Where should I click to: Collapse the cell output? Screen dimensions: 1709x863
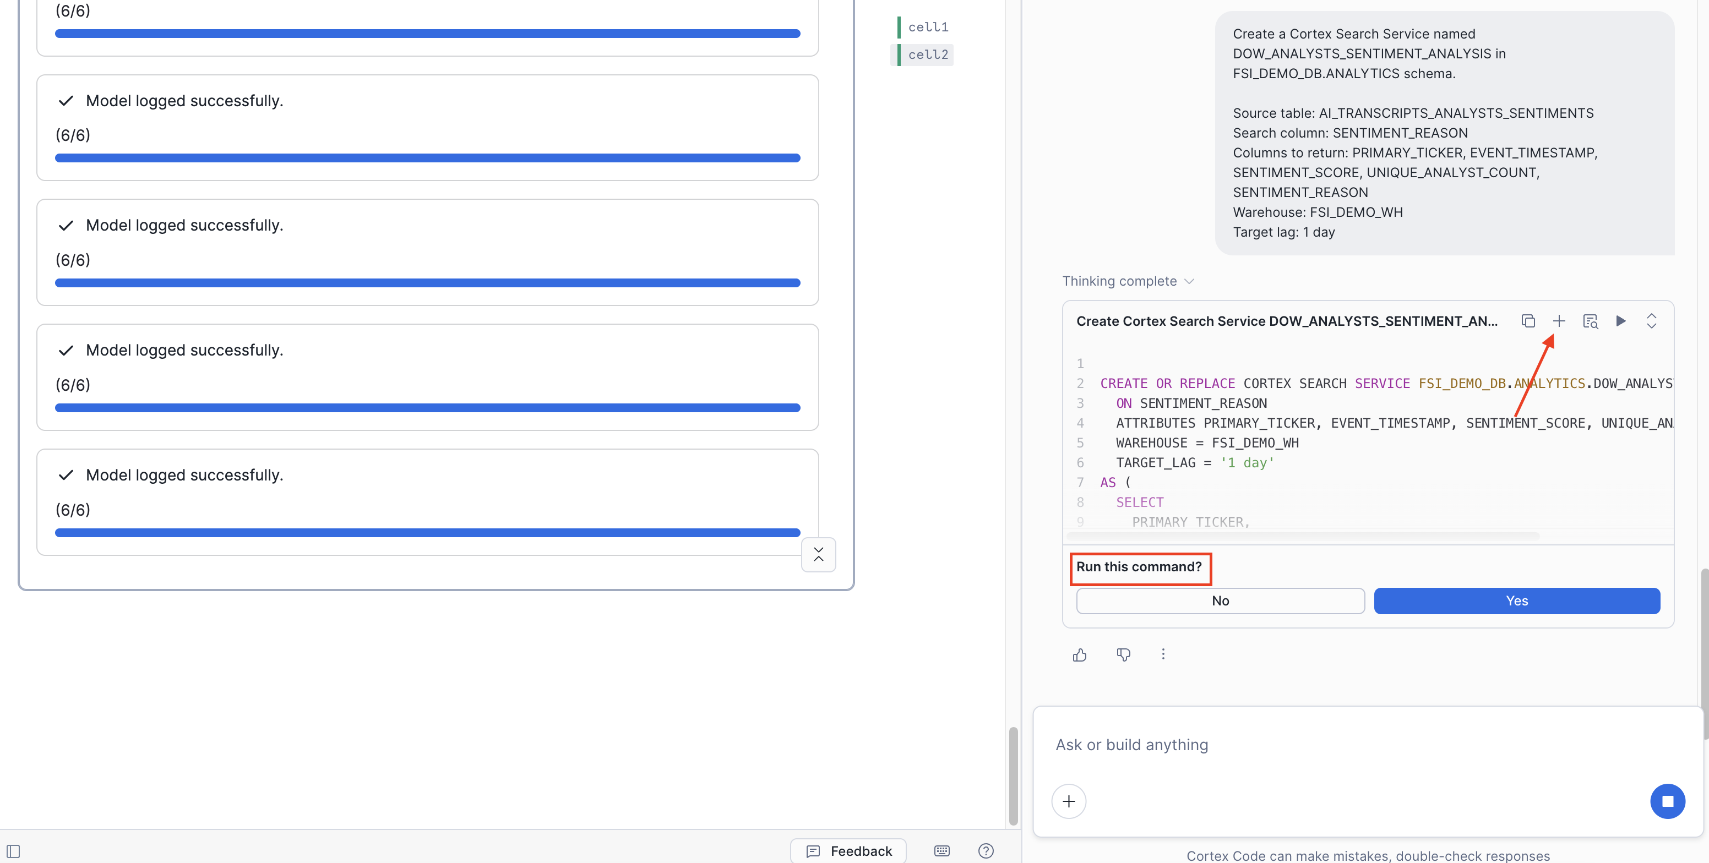pos(818,555)
